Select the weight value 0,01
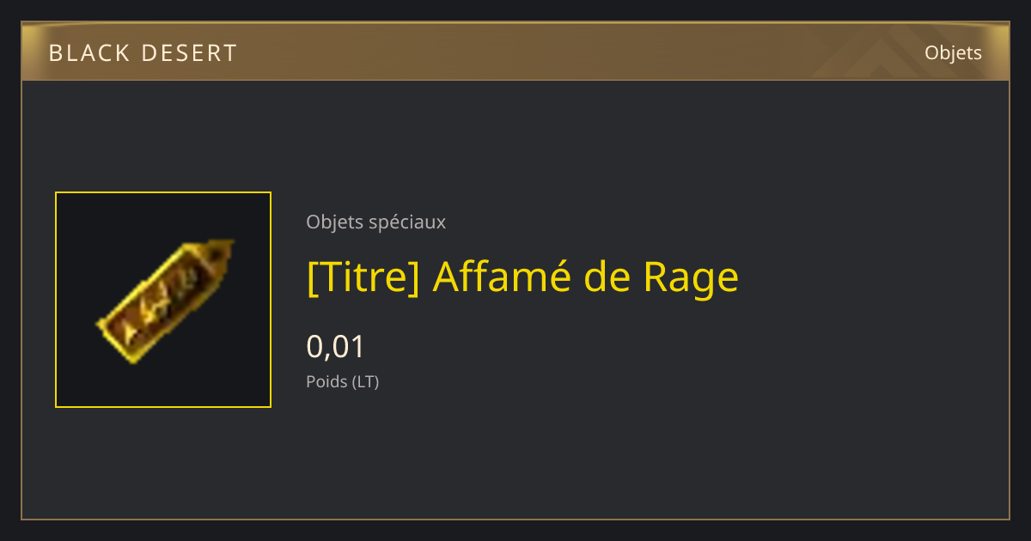The height and width of the screenshot is (541, 1031). (336, 347)
